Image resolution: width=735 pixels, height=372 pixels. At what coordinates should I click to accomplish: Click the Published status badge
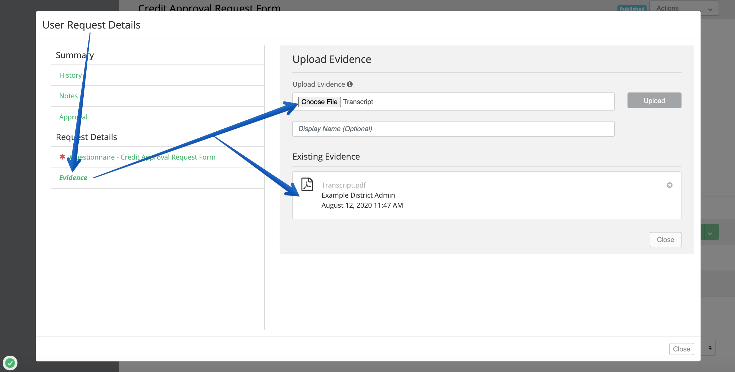pyautogui.click(x=632, y=8)
